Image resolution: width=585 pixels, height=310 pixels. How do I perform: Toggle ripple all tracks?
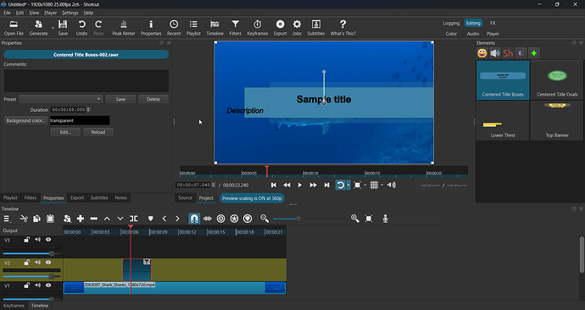click(234, 219)
